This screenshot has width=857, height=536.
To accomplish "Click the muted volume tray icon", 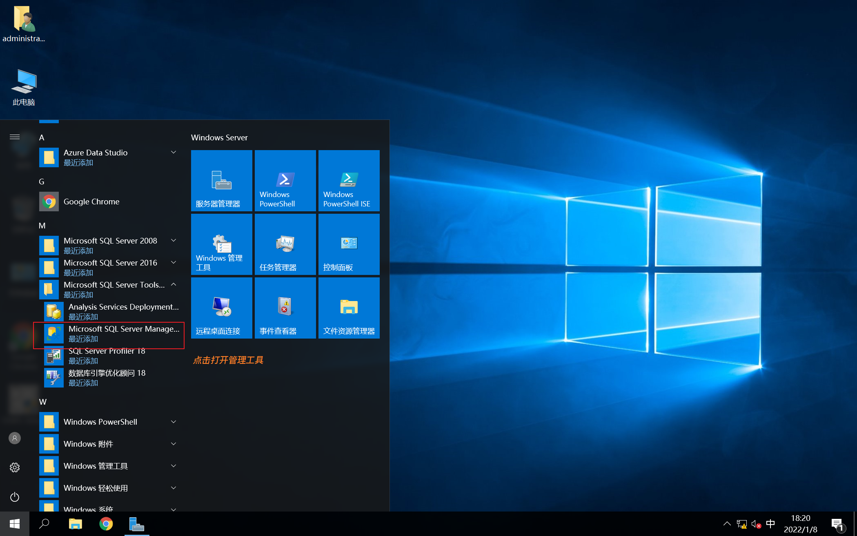I will pos(756,524).
